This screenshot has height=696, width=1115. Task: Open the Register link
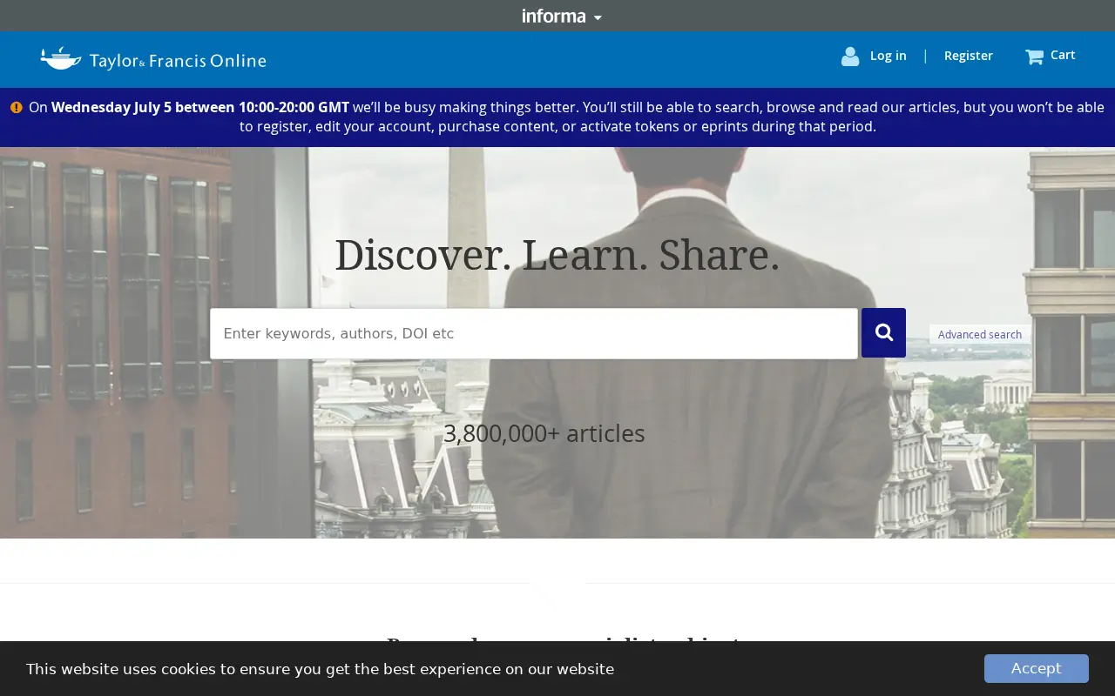pos(968,56)
